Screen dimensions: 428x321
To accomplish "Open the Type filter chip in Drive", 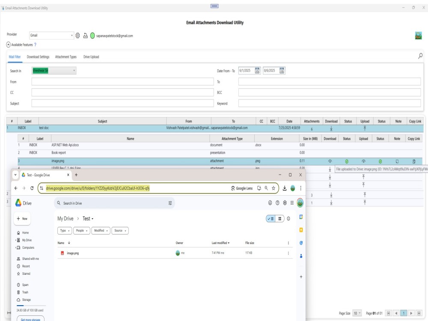I will pos(65,231).
